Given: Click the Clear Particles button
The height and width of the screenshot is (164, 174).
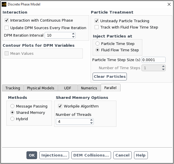Looking at the screenshot, I should click(x=110, y=76).
